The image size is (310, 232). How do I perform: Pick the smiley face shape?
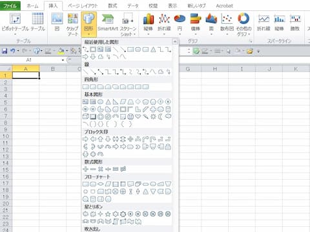(x=130, y=117)
